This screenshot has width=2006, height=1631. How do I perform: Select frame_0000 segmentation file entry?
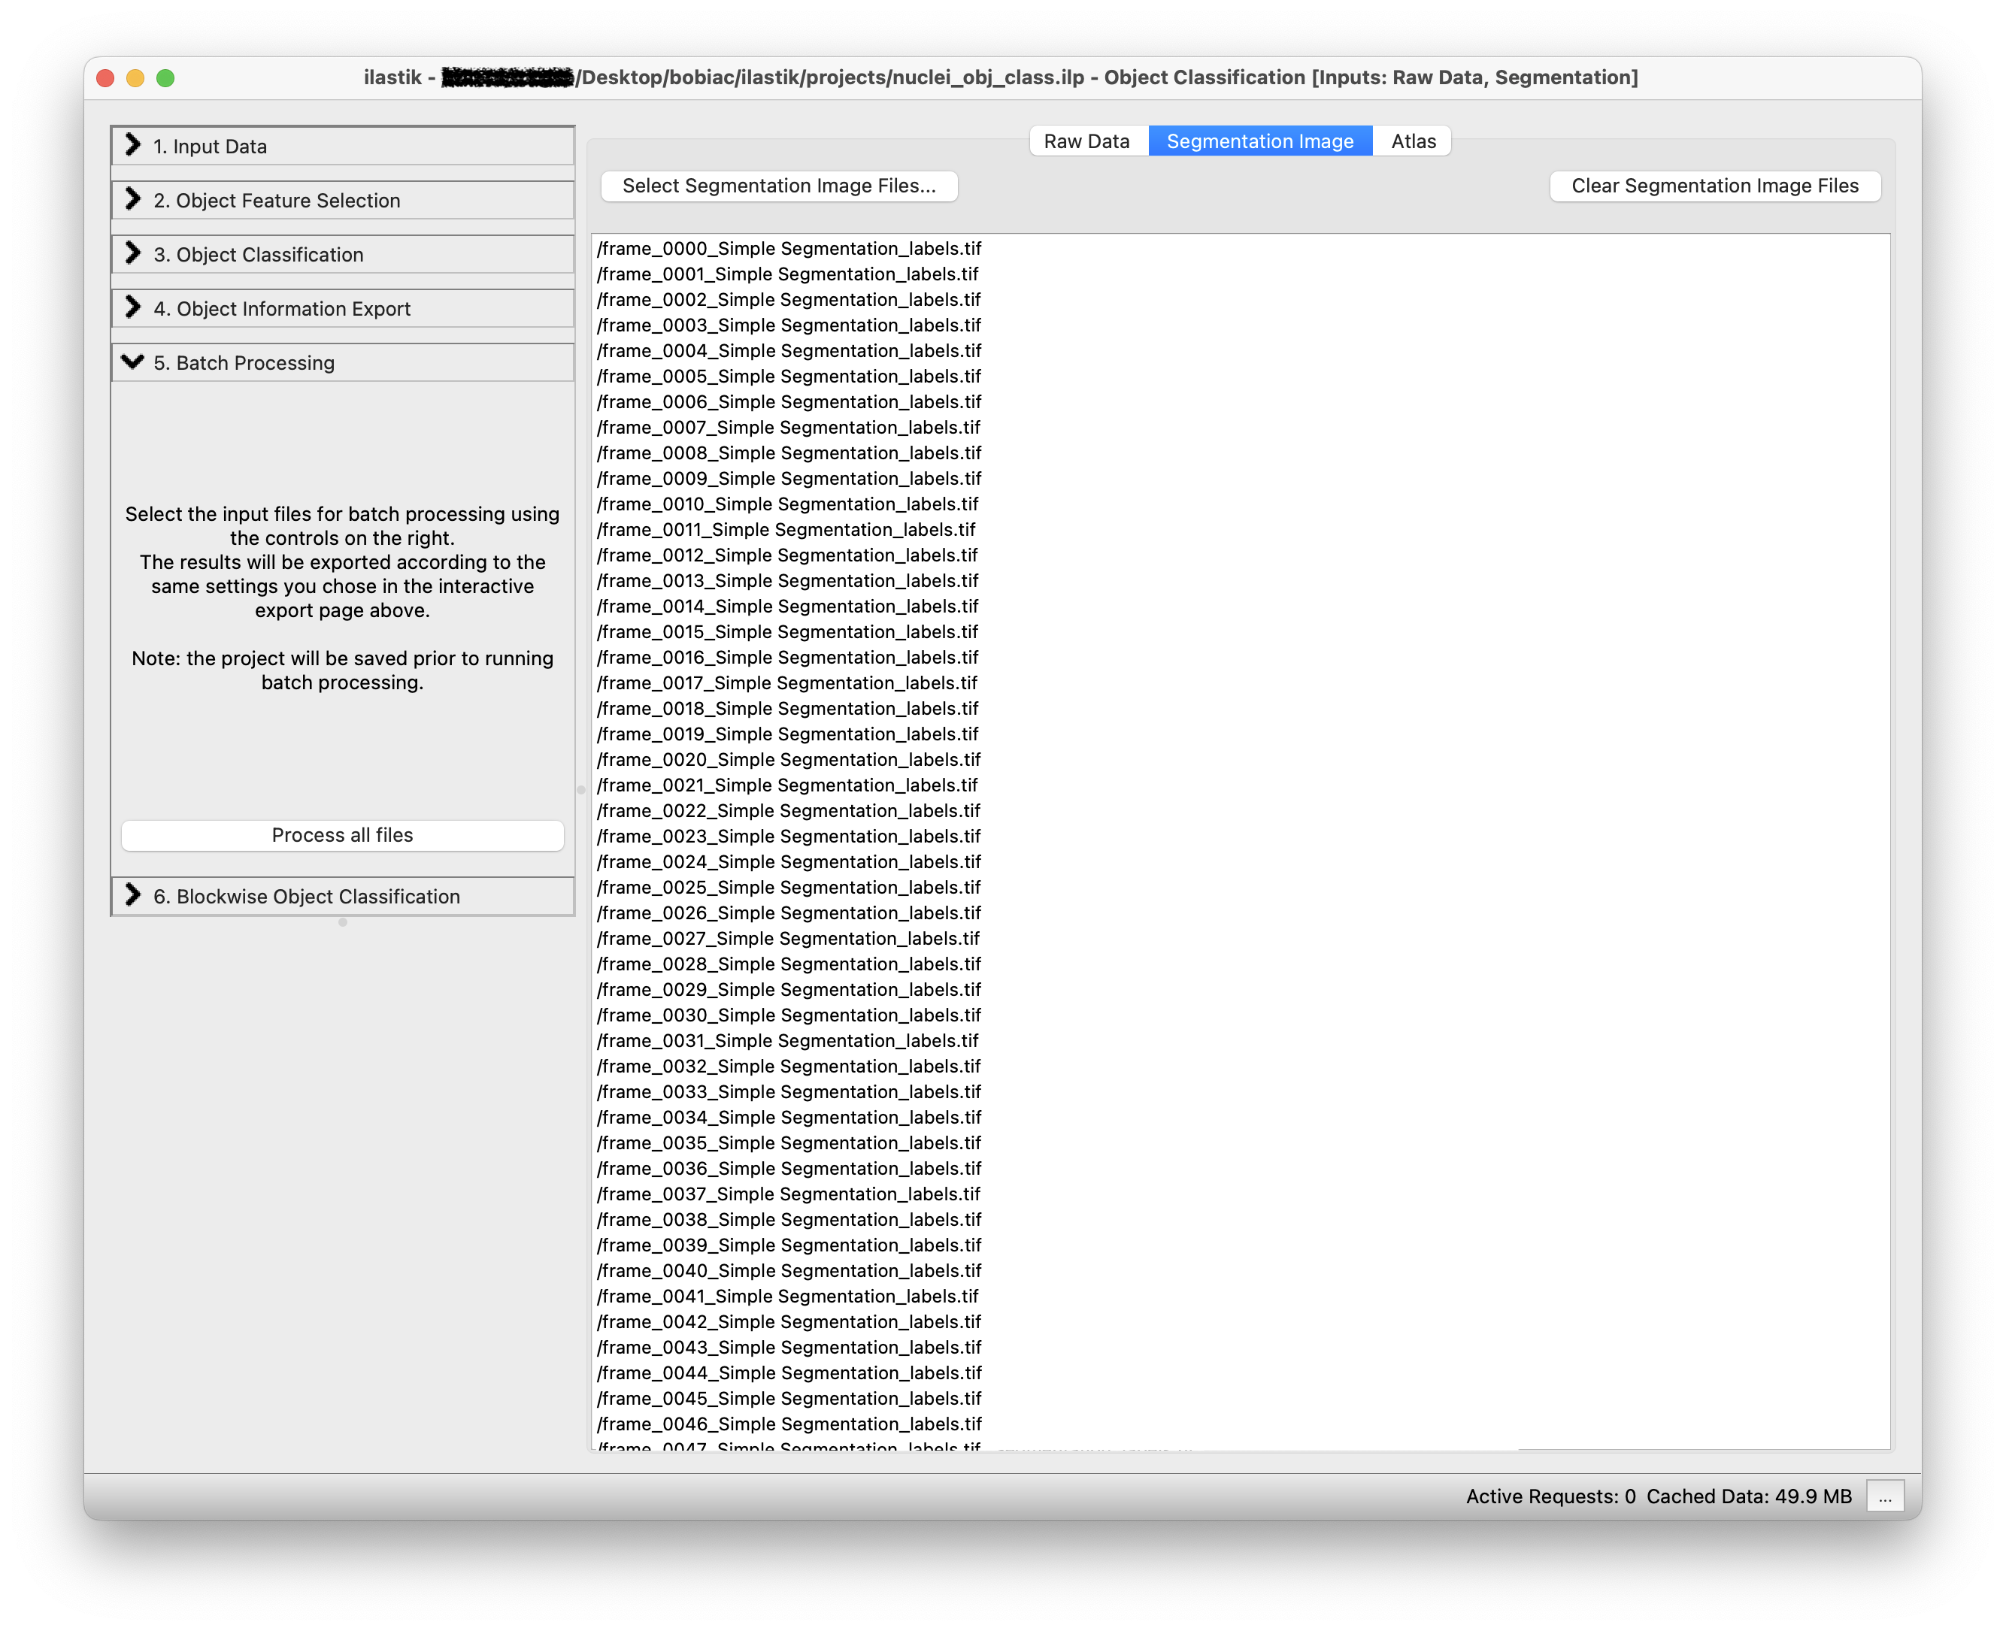pyautogui.click(x=789, y=249)
